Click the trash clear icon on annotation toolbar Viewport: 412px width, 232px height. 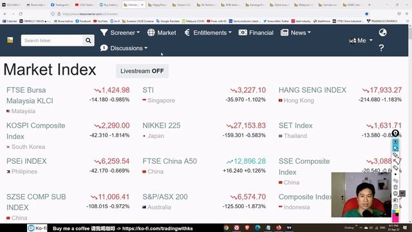click(395, 188)
